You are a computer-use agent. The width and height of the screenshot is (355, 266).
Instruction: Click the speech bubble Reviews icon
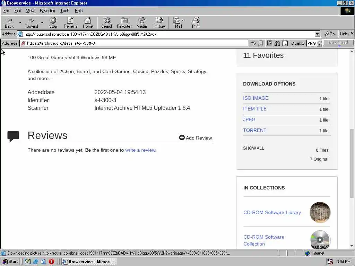pyautogui.click(x=13, y=136)
